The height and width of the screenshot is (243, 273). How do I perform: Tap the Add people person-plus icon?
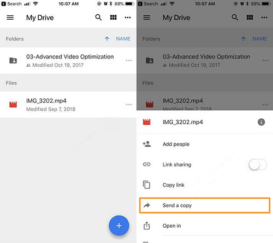click(x=147, y=144)
